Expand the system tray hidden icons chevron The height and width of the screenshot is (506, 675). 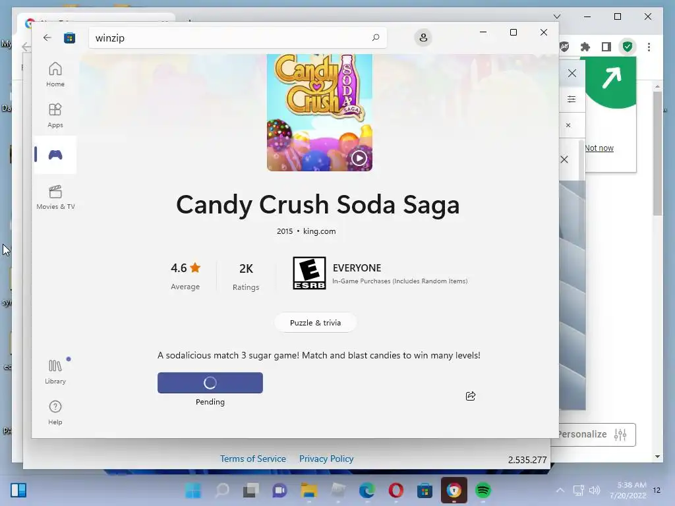point(560,490)
